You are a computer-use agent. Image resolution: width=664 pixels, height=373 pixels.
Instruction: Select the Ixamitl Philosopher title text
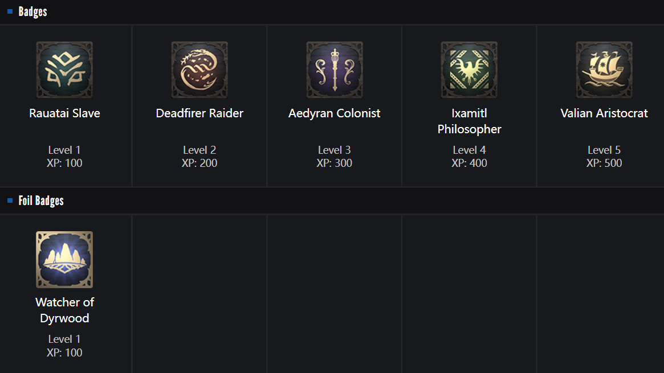pos(469,121)
